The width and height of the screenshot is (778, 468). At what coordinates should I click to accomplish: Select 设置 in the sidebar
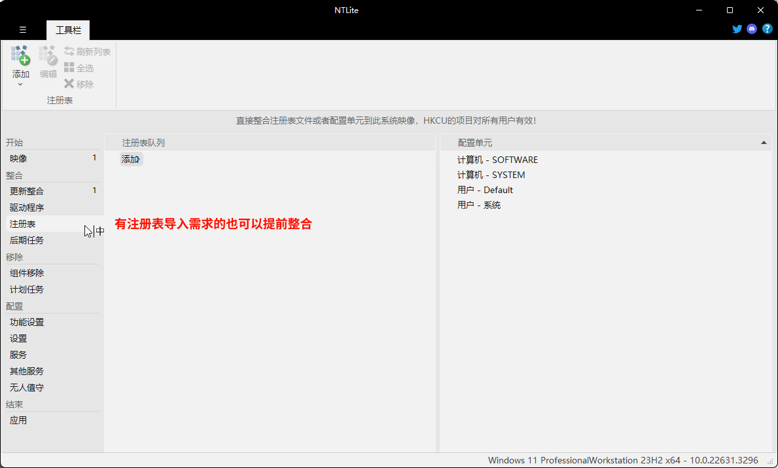(52, 338)
